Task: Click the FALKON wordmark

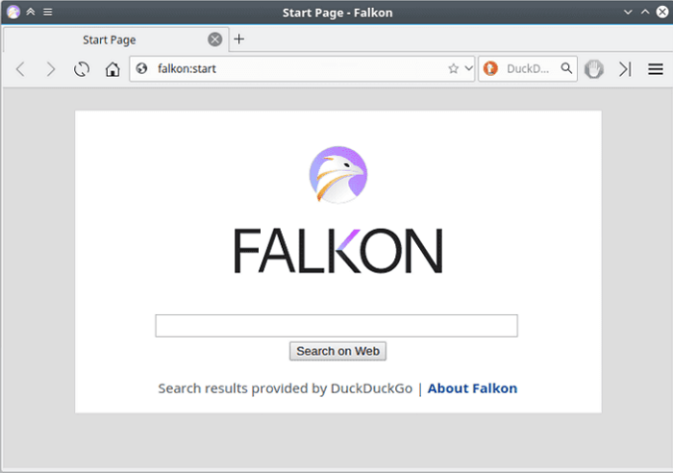Action: tap(338, 251)
